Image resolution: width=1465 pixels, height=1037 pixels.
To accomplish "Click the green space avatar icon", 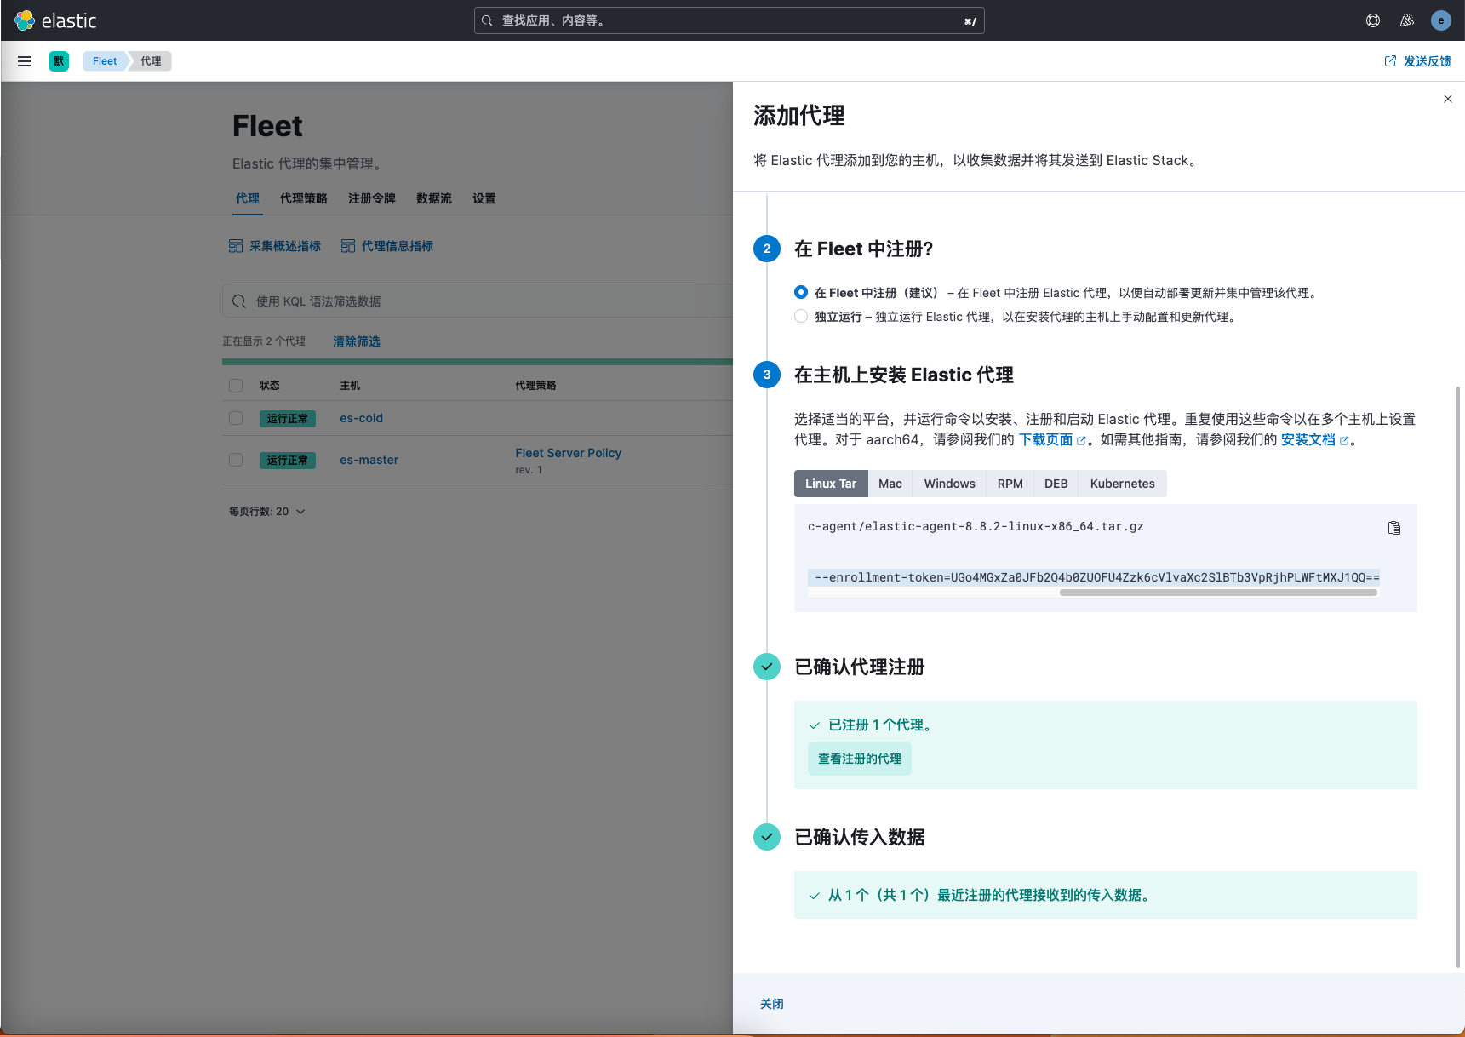I will 59,61.
